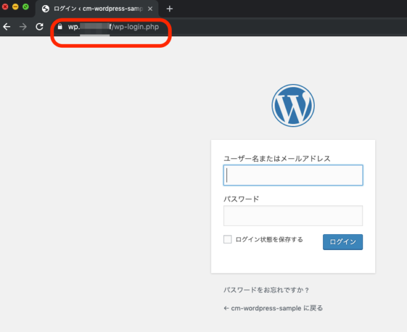The width and height of the screenshot is (407, 332).
Task: Open a new tab with plus button
Action: click(170, 9)
